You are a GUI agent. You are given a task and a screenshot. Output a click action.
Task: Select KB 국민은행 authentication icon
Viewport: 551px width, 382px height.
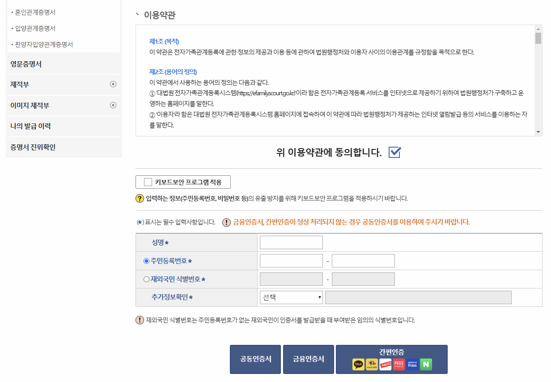(371, 364)
